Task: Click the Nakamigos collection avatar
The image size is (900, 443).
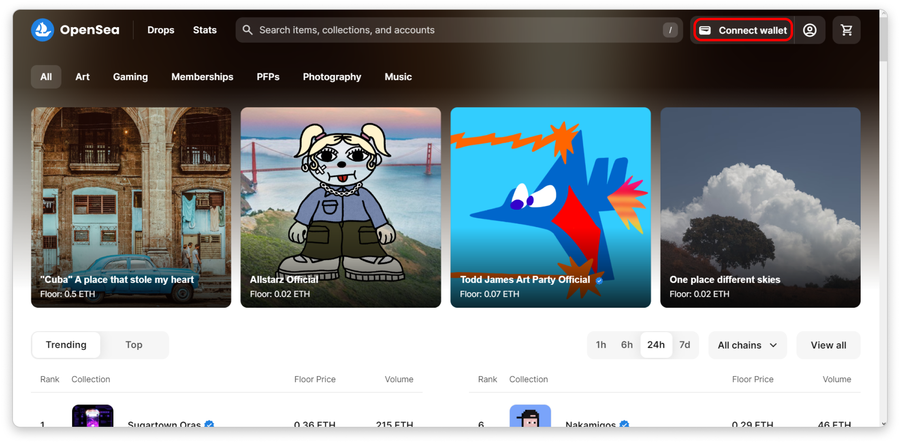Action: click(530, 416)
